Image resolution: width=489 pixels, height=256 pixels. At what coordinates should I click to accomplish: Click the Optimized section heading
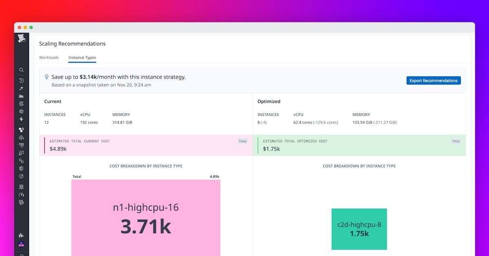tap(269, 101)
